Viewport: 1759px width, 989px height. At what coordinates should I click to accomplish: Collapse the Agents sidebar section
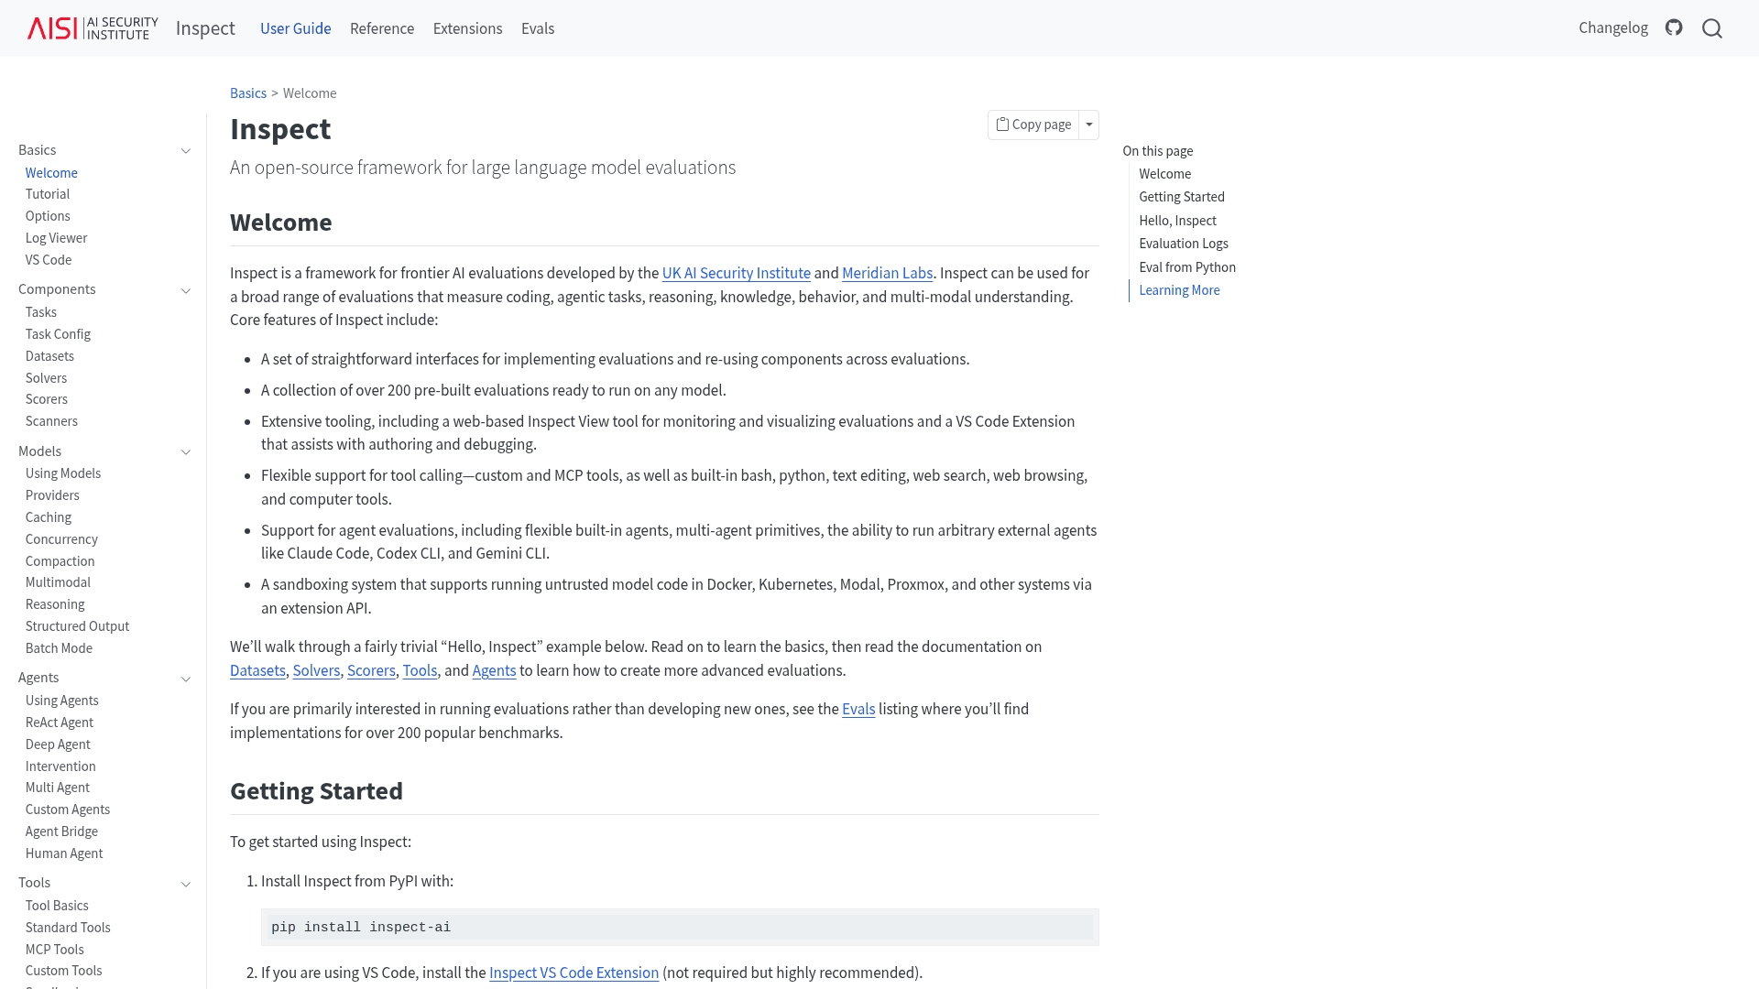(186, 679)
